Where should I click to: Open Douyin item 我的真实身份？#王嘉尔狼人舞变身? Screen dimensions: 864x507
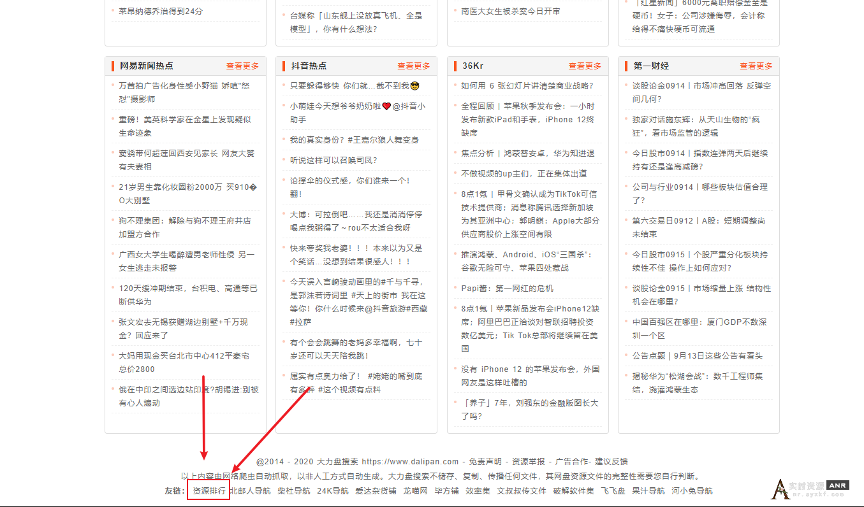coord(355,140)
